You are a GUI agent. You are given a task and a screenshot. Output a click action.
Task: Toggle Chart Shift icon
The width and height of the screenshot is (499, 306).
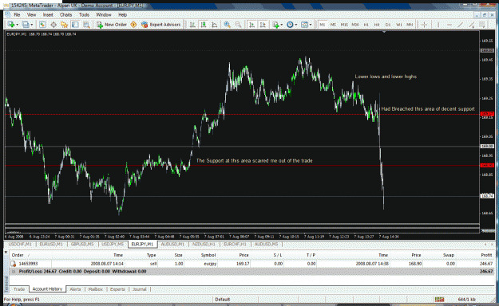263,25
